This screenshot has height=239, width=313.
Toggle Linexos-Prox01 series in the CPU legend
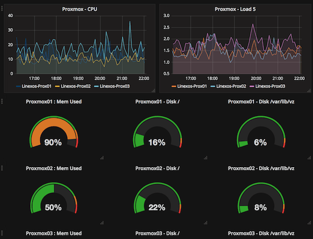click(37, 86)
